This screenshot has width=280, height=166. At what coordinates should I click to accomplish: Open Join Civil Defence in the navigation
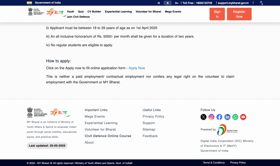tap(78, 17)
